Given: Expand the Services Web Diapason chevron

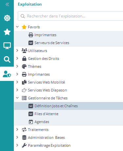Looking at the screenshot, I should click(x=17, y=90).
